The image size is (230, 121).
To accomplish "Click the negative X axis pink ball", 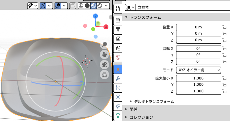I will coord(85,26).
